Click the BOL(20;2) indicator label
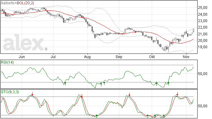 pyautogui.click(x=25, y=3)
